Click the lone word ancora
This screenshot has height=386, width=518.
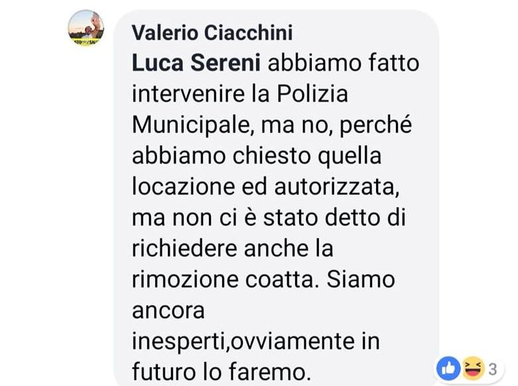point(168,311)
